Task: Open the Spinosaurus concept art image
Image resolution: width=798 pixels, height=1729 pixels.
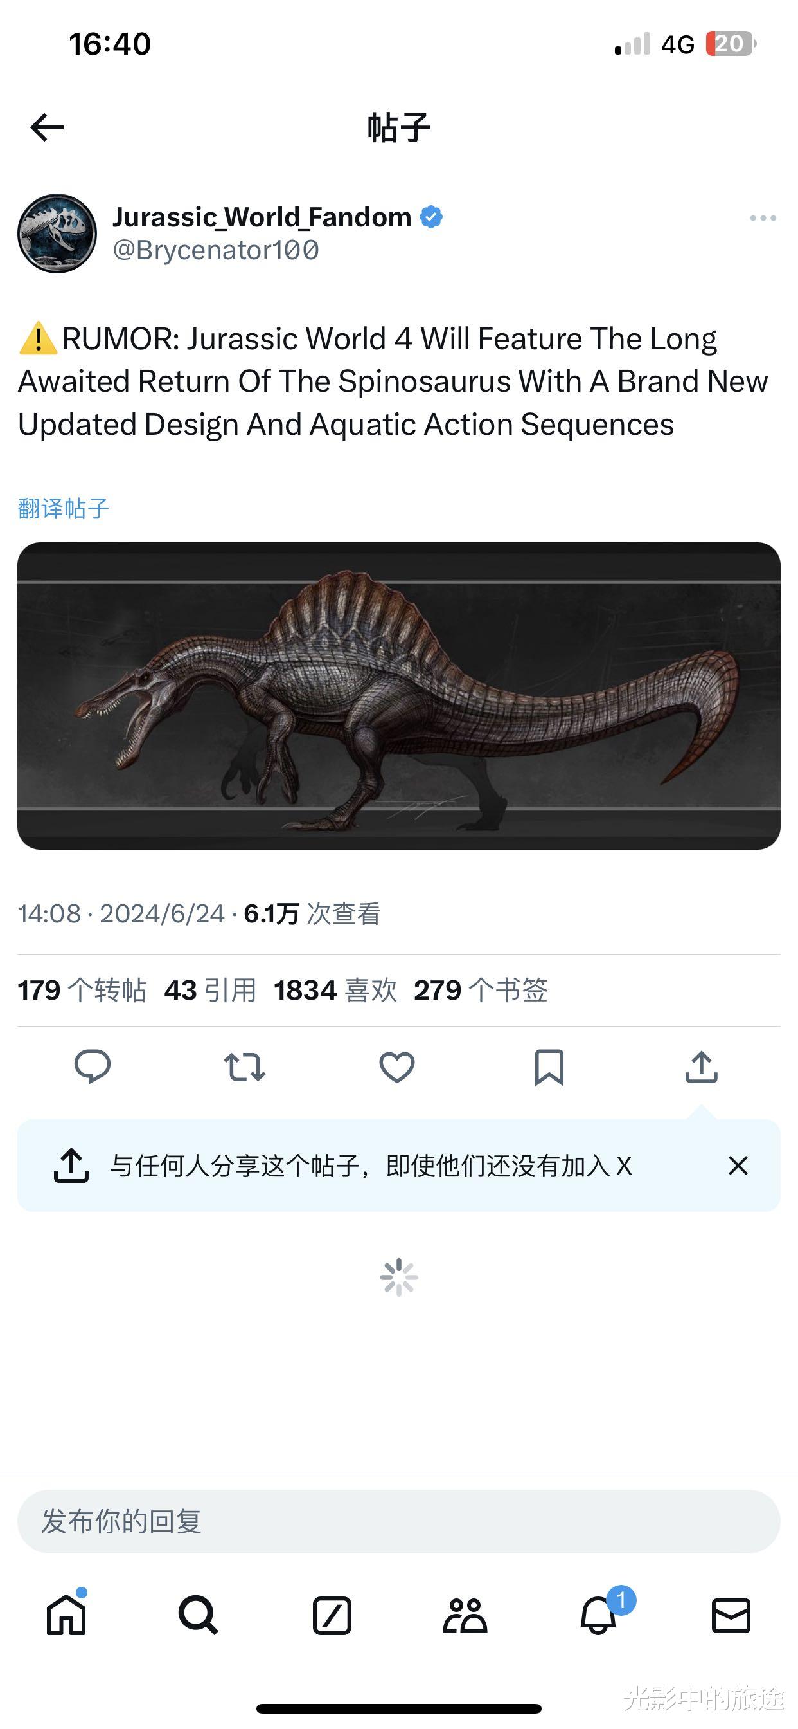Action: pos(399,696)
